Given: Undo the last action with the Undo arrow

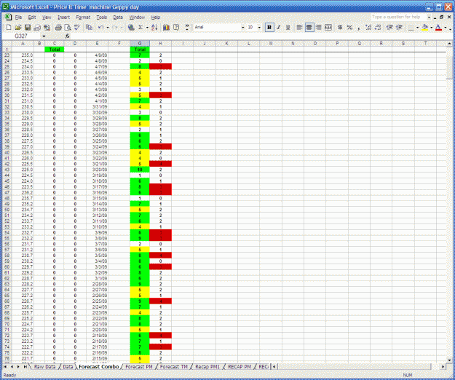Looking at the screenshot, I should coord(100,27).
